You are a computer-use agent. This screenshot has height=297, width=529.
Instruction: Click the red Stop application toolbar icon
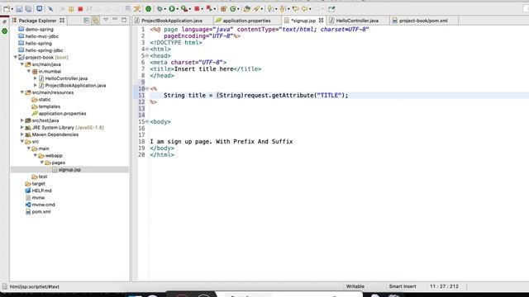(x=197, y=9)
